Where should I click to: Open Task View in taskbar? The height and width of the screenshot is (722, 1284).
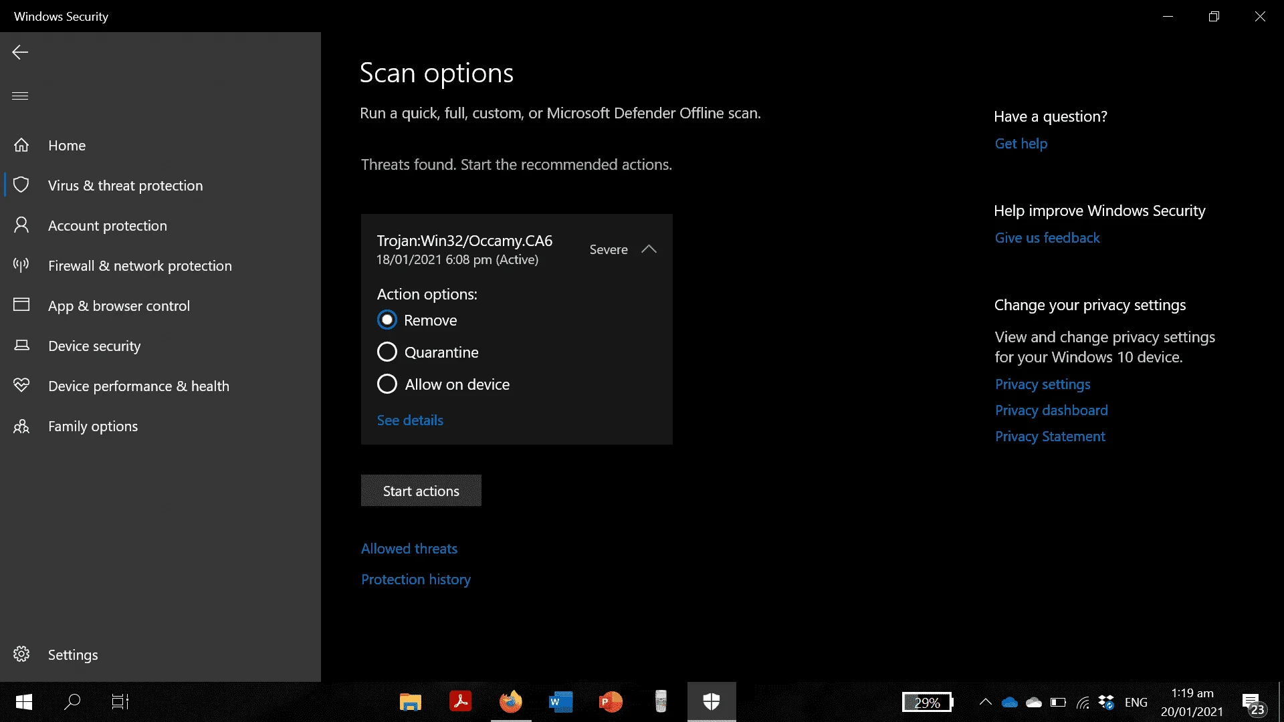[120, 702]
